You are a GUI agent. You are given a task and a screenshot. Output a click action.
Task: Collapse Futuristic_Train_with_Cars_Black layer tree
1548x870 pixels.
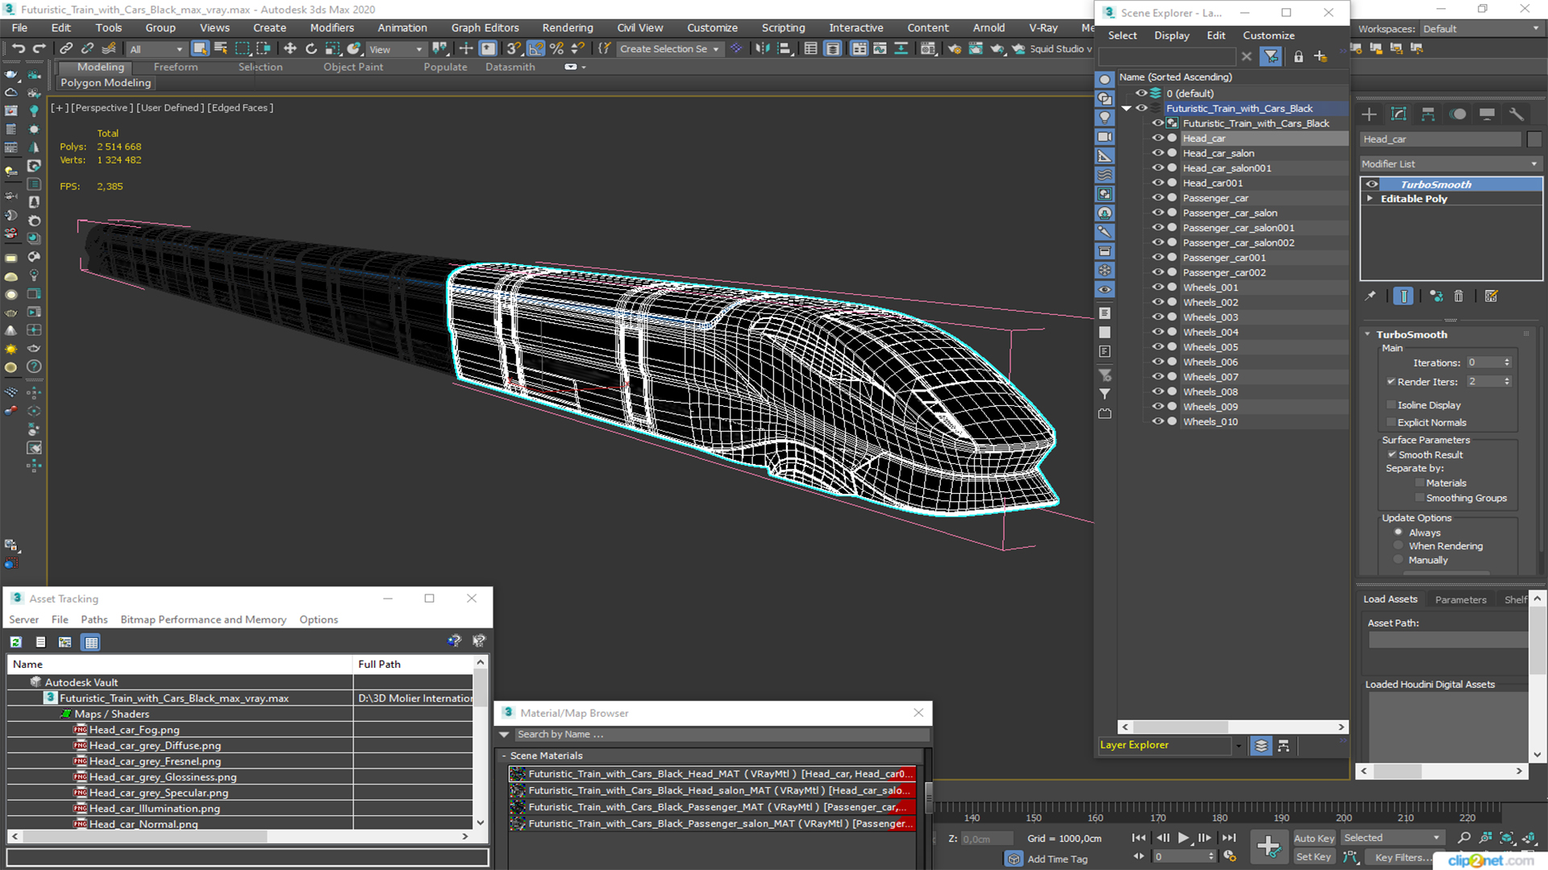pyautogui.click(x=1126, y=109)
